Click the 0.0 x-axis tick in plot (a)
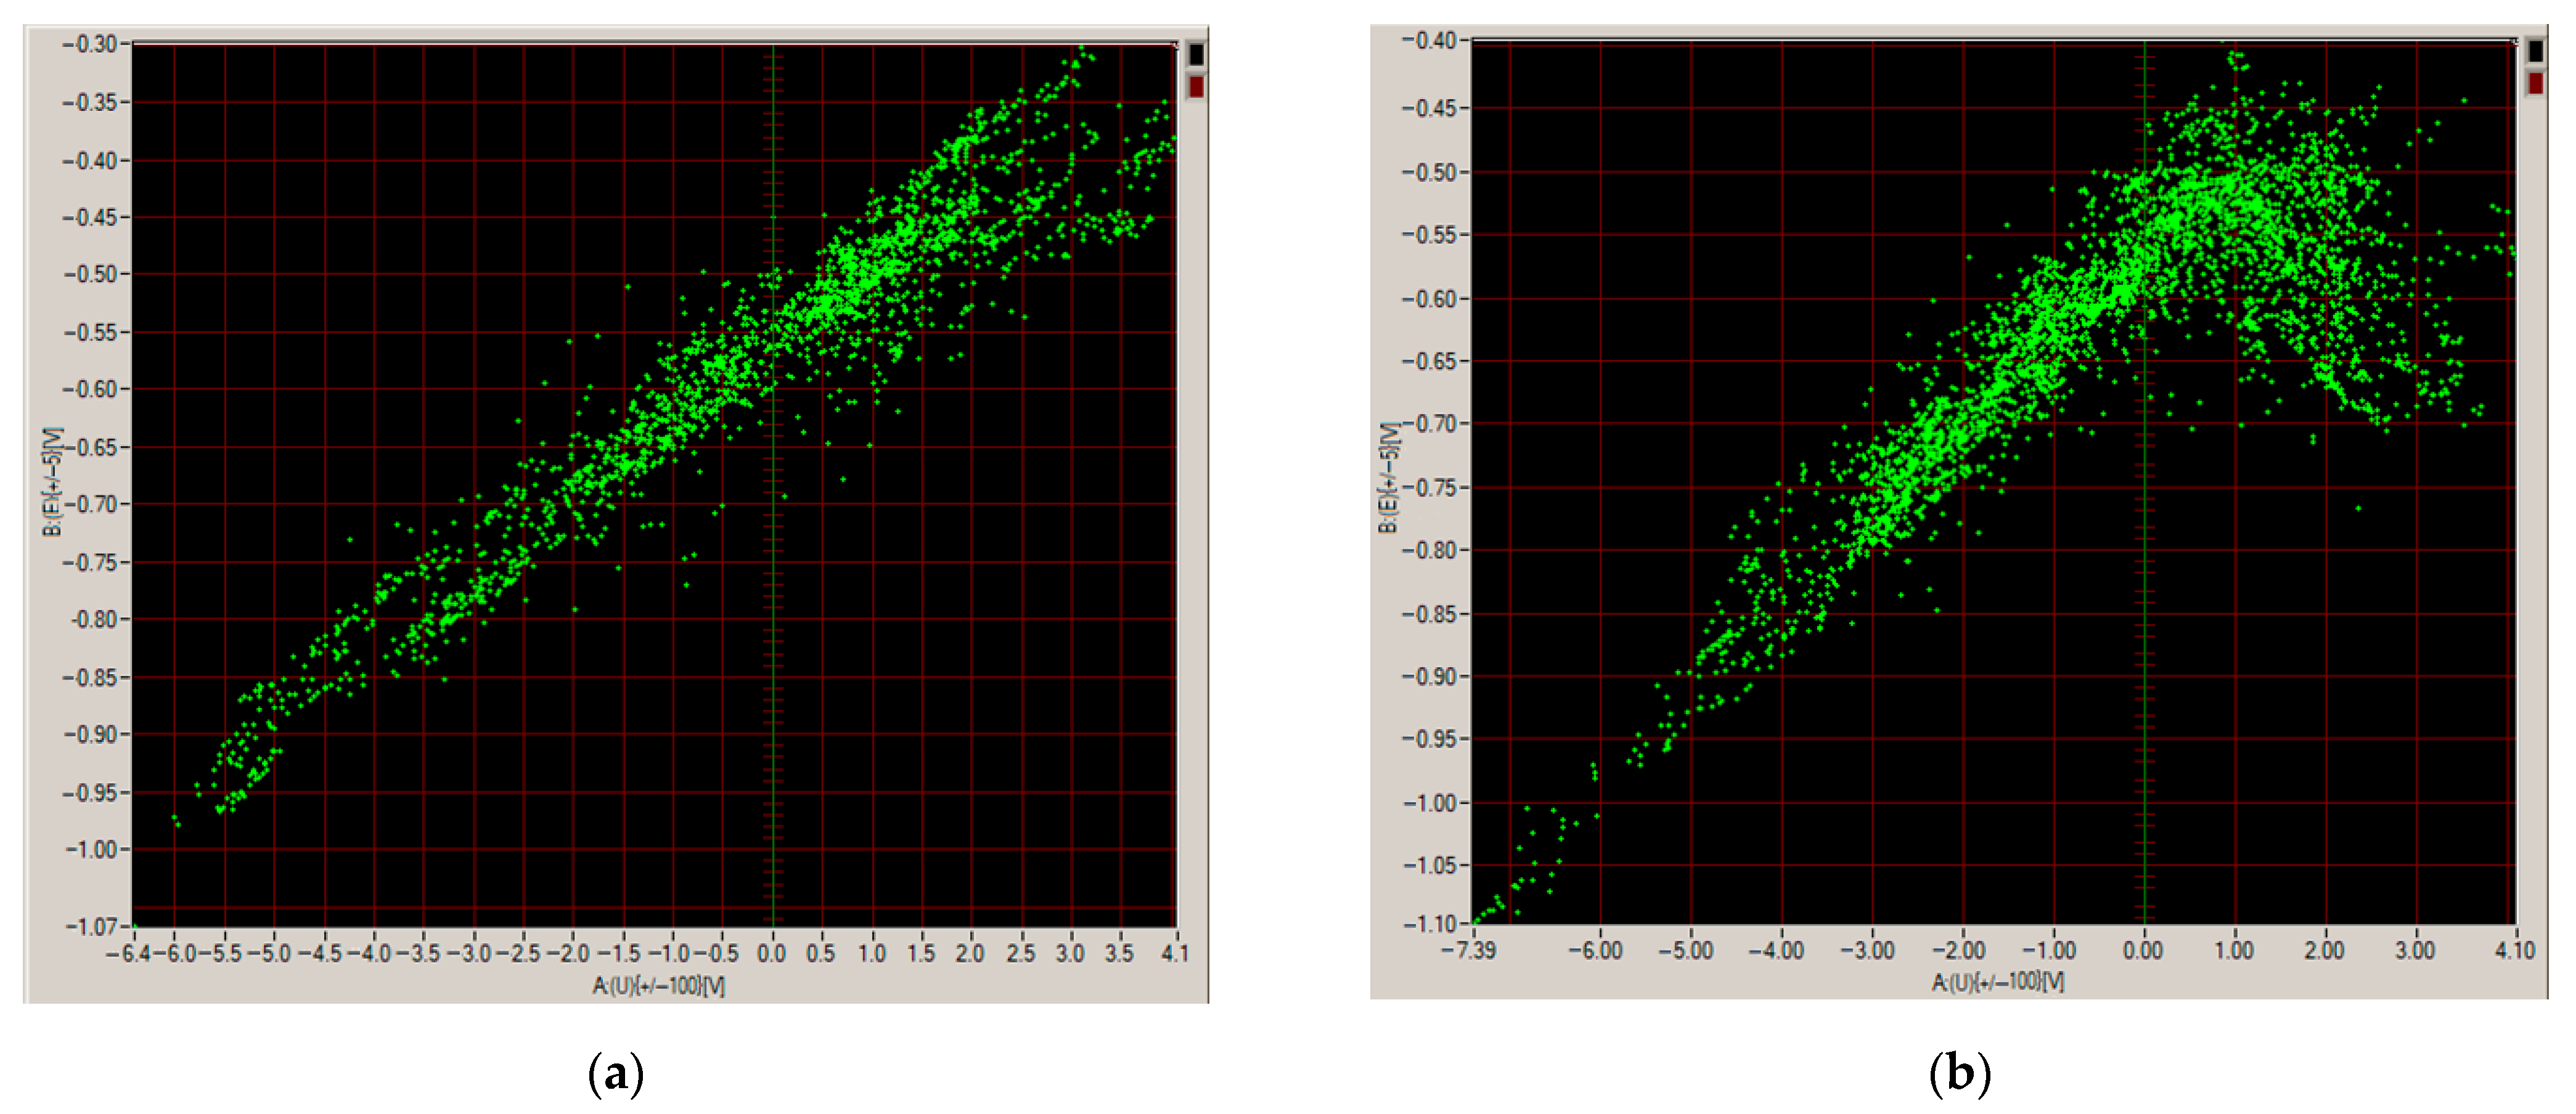This screenshot has height=1114, width=2576. tap(771, 953)
